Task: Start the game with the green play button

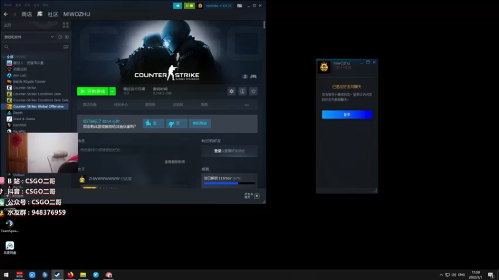Action: click(92, 91)
